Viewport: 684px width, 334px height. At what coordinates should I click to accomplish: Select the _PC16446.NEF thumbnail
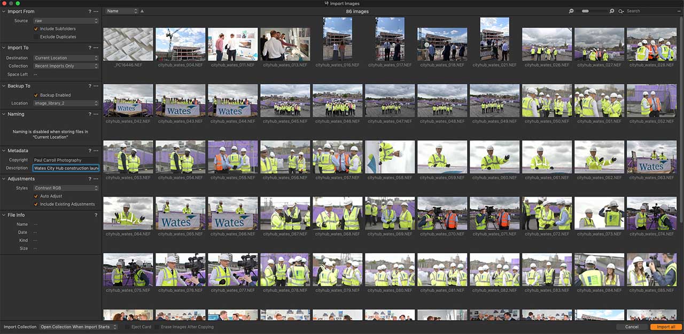point(128,44)
